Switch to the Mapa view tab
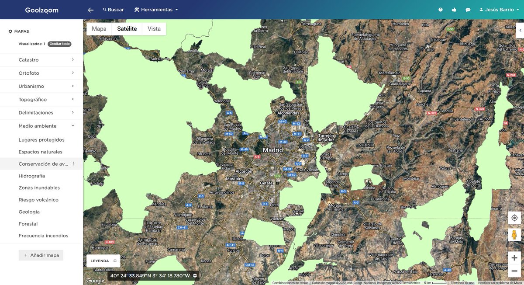524x285 pixels. click(x=99, y=29)
